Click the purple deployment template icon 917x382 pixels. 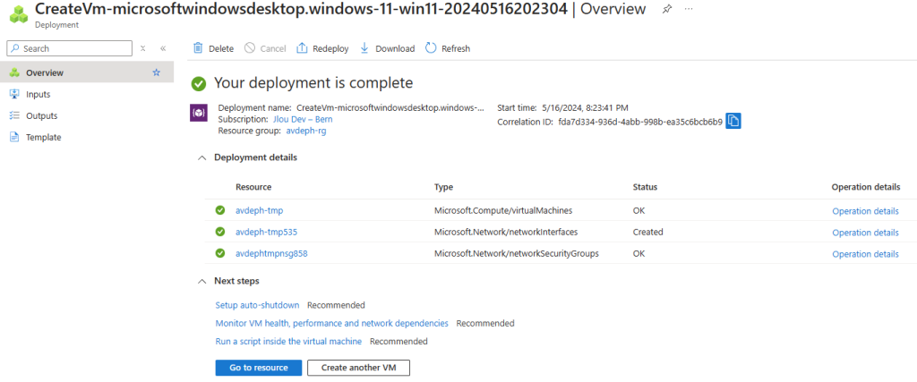(199, 113)
